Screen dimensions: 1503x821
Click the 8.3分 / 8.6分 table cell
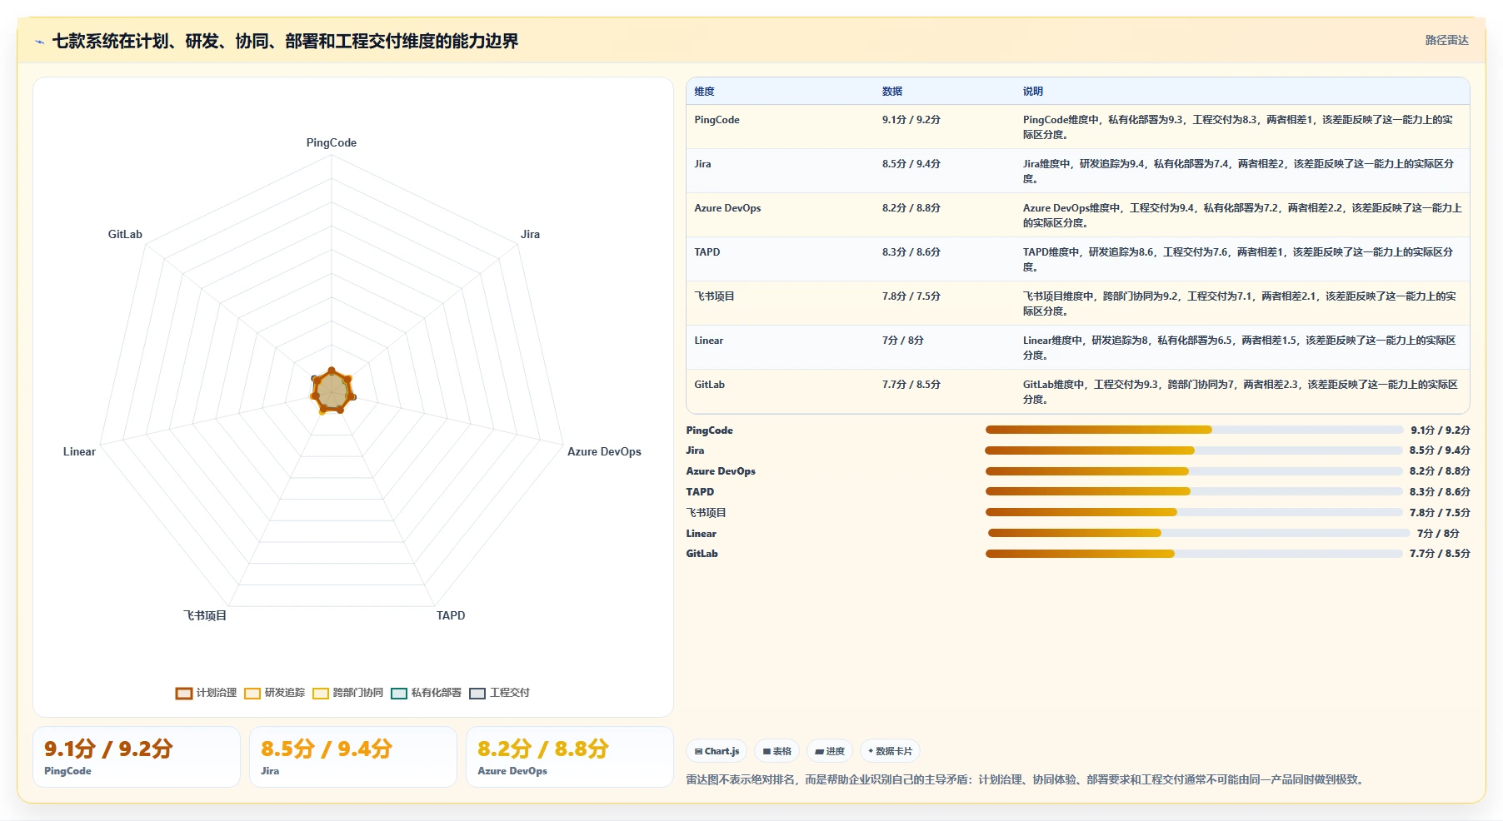click(911, 252)
